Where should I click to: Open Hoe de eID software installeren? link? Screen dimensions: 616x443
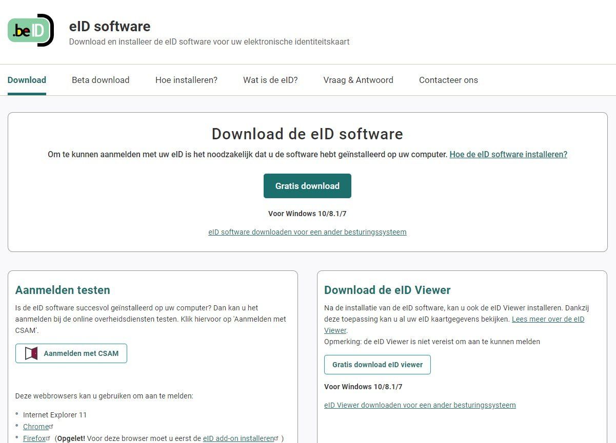click(x=508, y=154)
